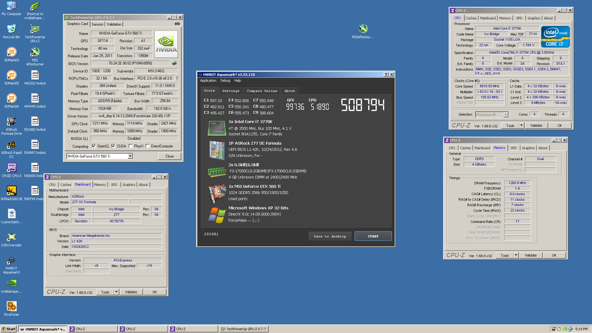Open ASRock Rapid OC icon
592x333 pixels.
coord(11,149)
